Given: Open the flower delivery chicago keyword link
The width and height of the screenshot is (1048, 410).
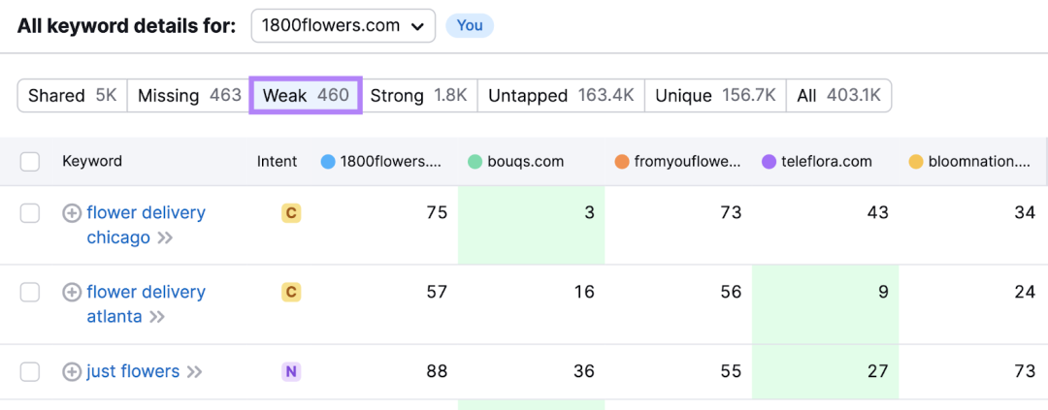Looking at the screenshot, I should point(147,225).
